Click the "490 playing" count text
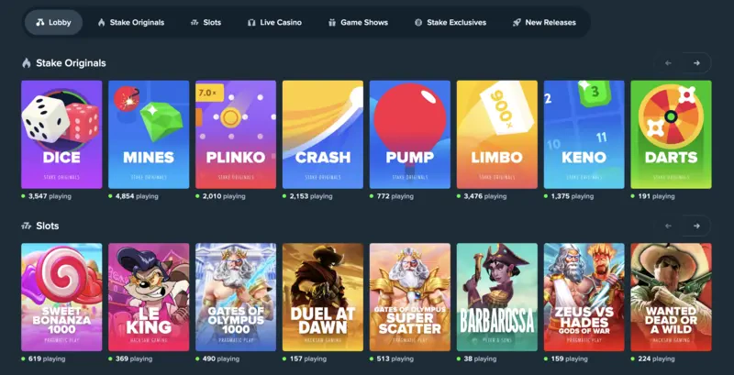 [x=221, y=359]
